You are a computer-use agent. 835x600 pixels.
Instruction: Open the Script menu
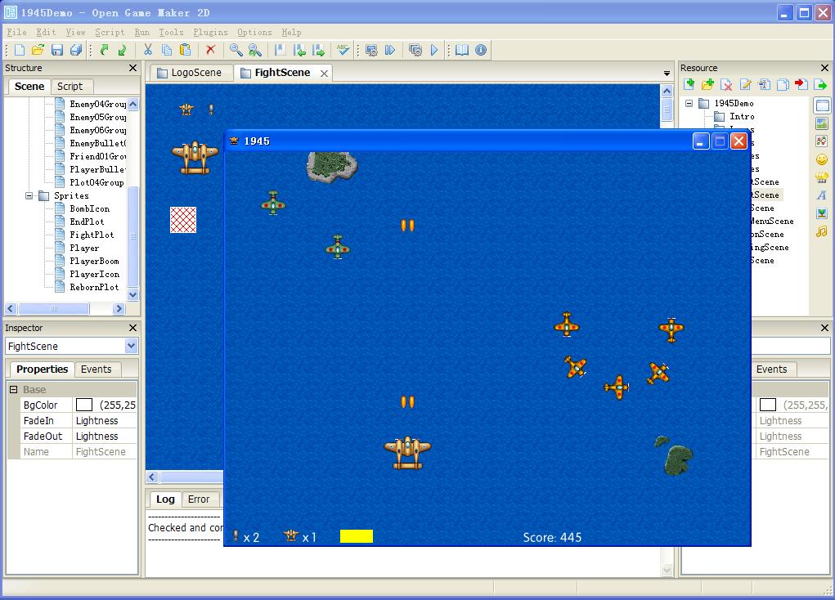[x=109, y=32]
